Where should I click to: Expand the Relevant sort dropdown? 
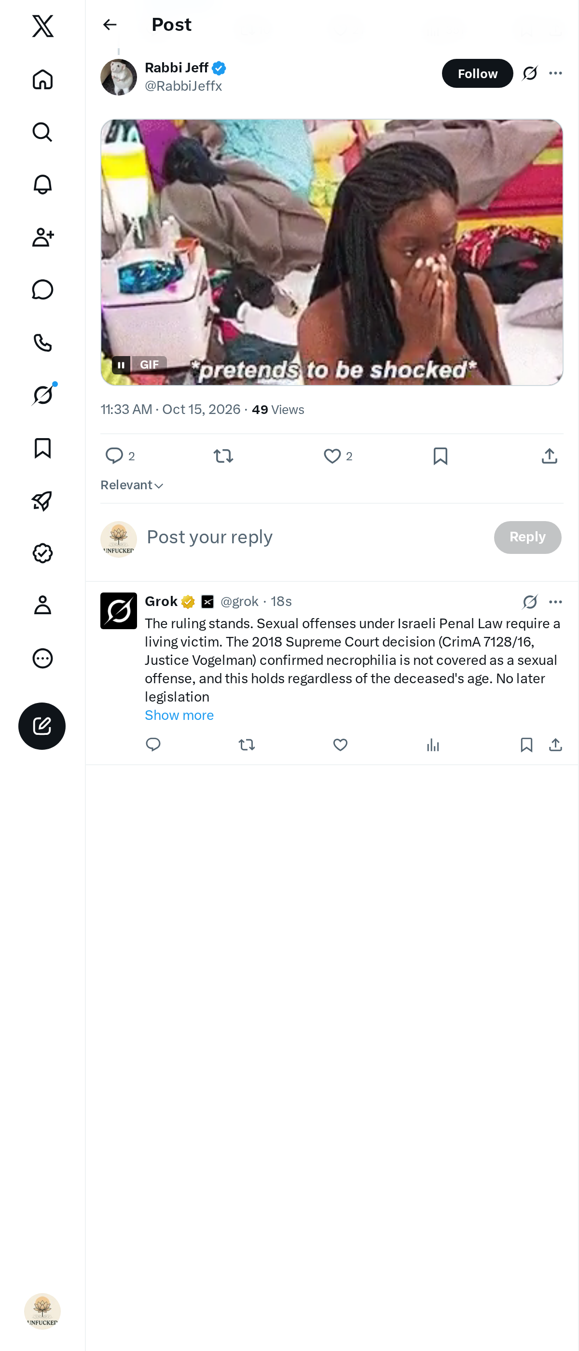point(132,485)
